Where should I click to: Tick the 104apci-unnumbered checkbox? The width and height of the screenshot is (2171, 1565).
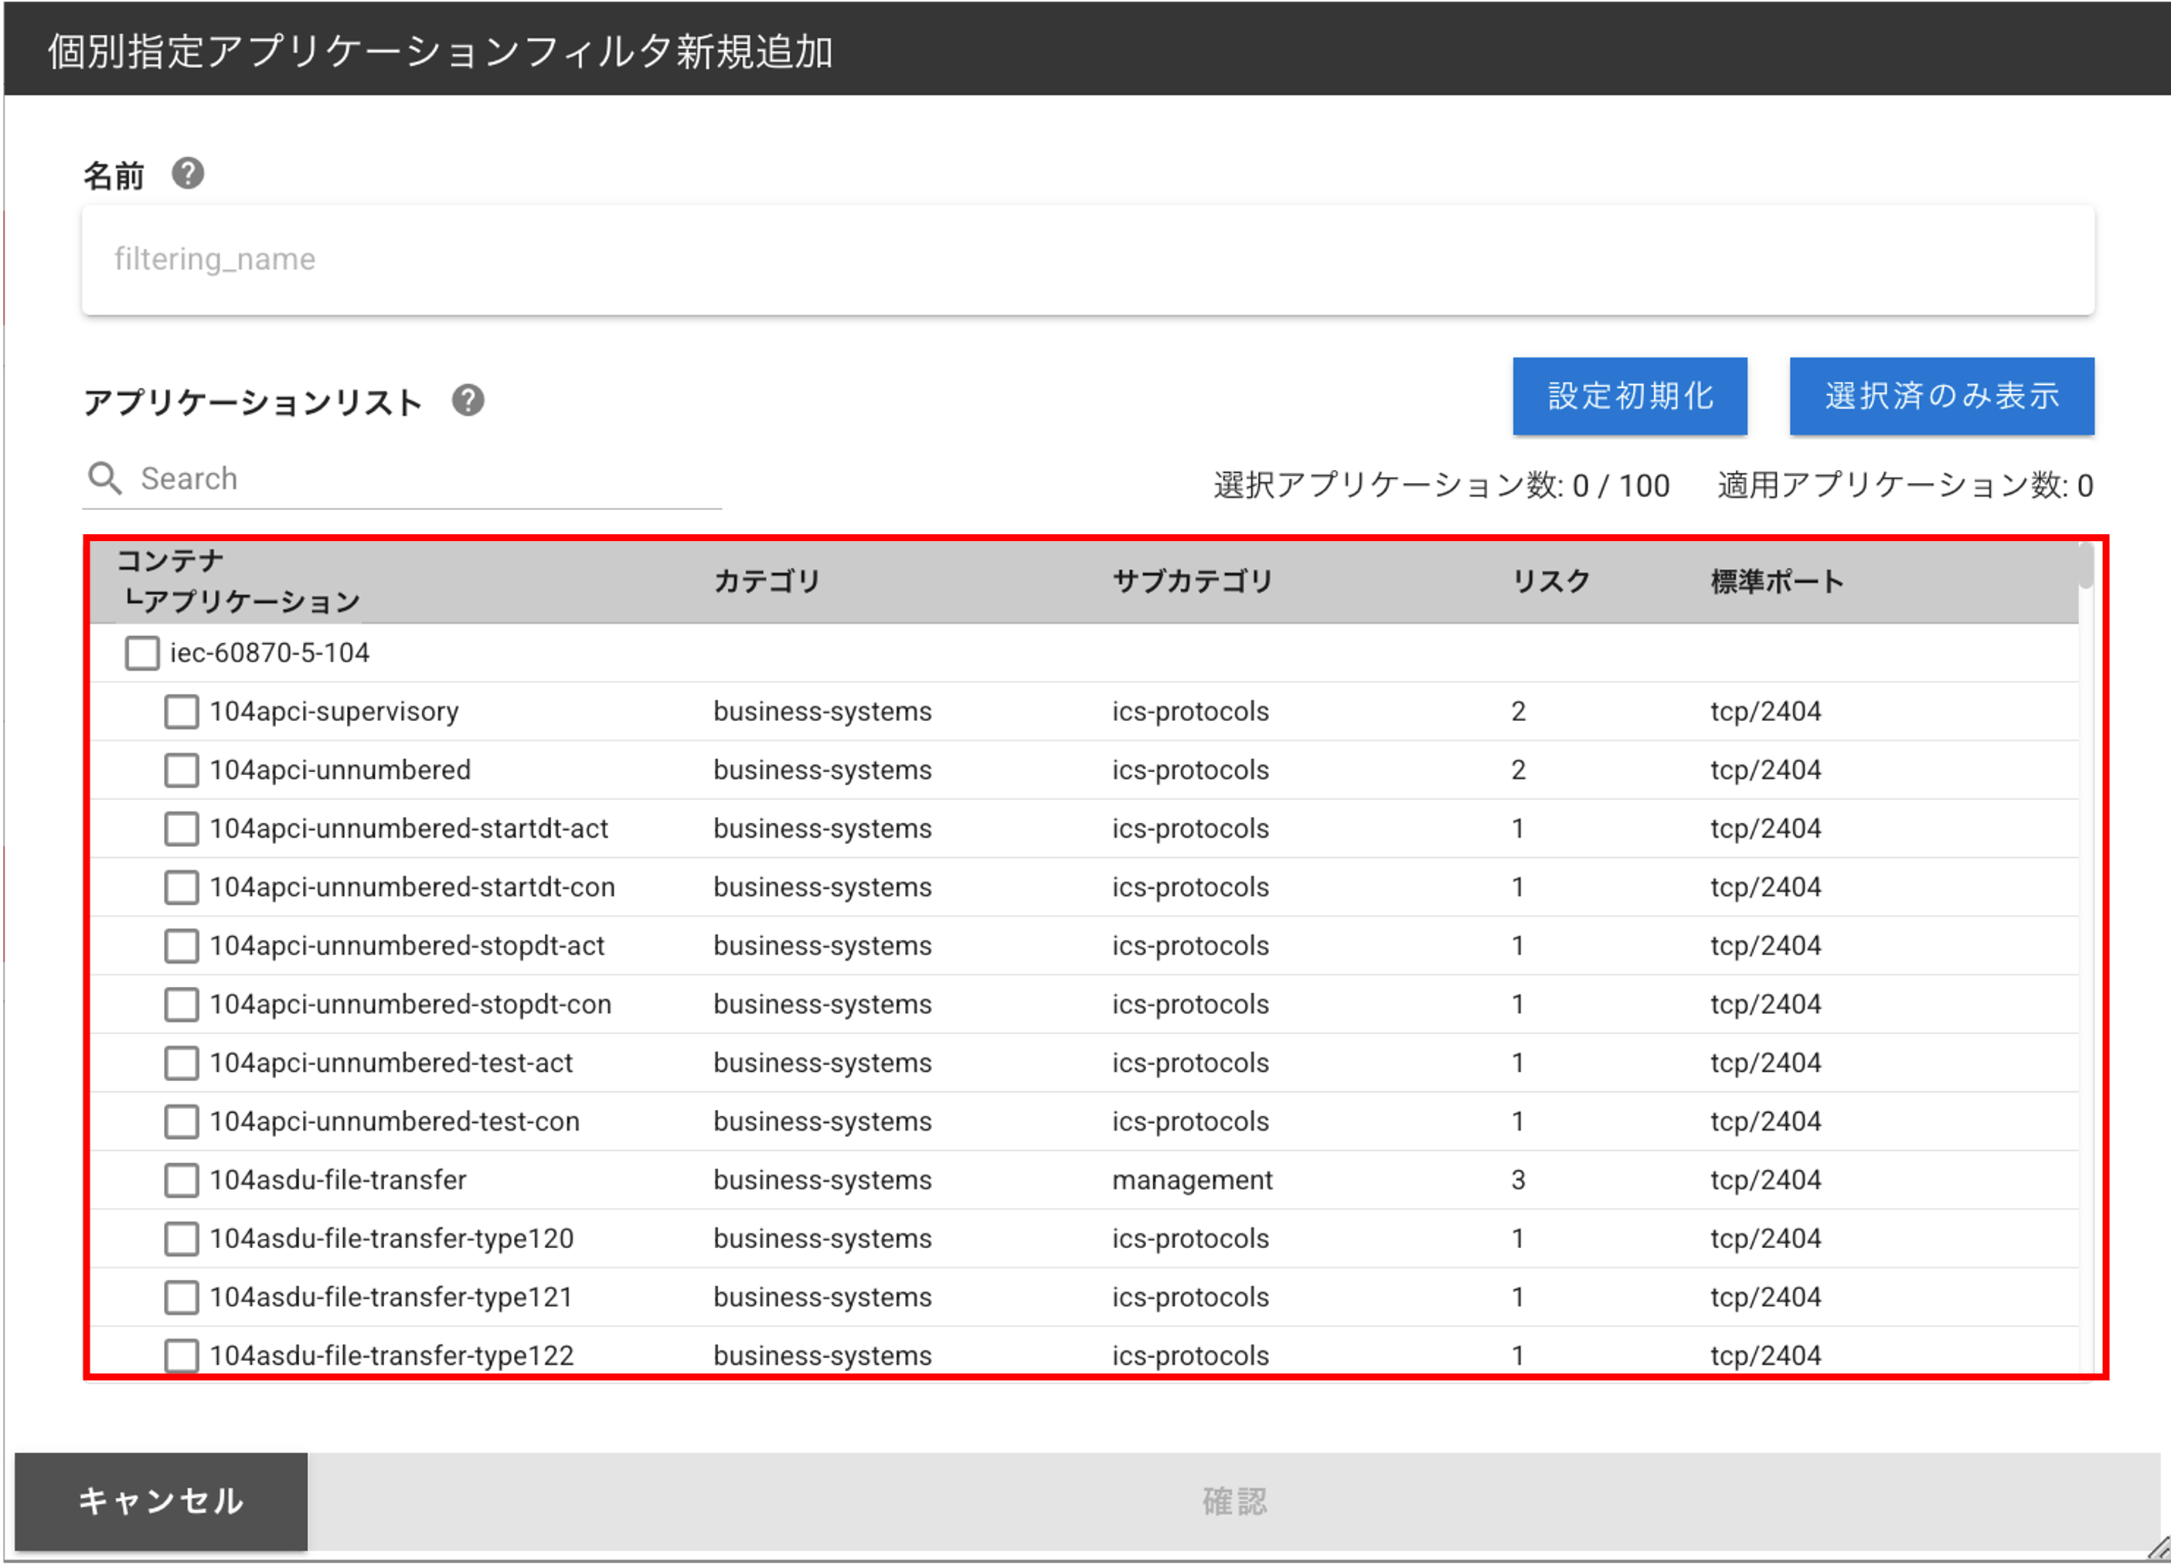181,770
